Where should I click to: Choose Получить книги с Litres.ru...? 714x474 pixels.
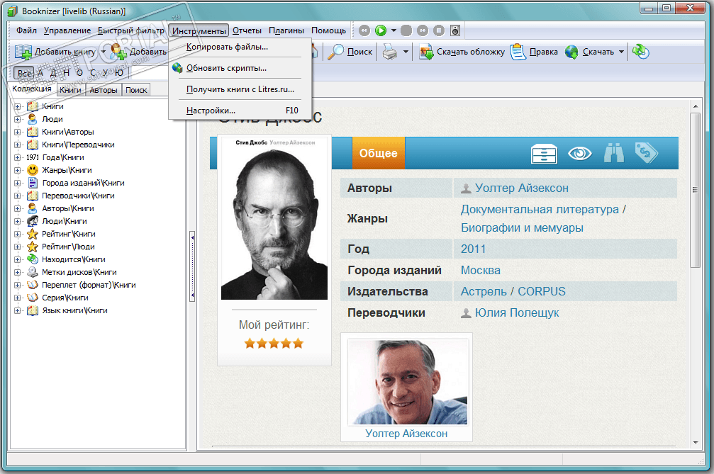[x=240, y=89]
